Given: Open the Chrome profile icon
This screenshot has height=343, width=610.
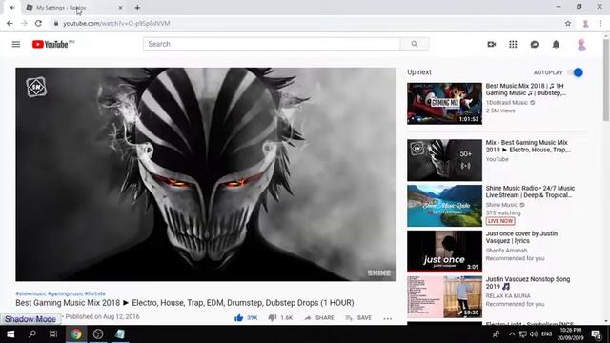Looking at the screenshot, I should (x=585, y=24).
